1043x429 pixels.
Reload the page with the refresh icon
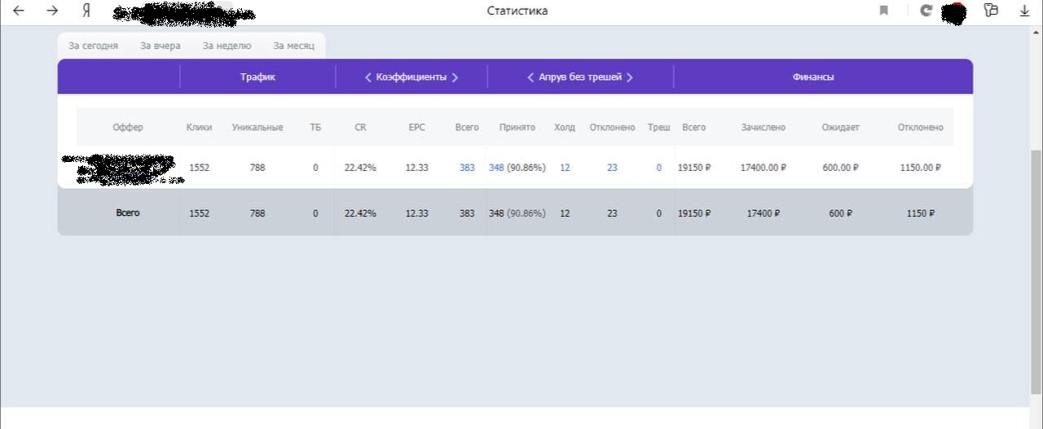tap(926, 11)
